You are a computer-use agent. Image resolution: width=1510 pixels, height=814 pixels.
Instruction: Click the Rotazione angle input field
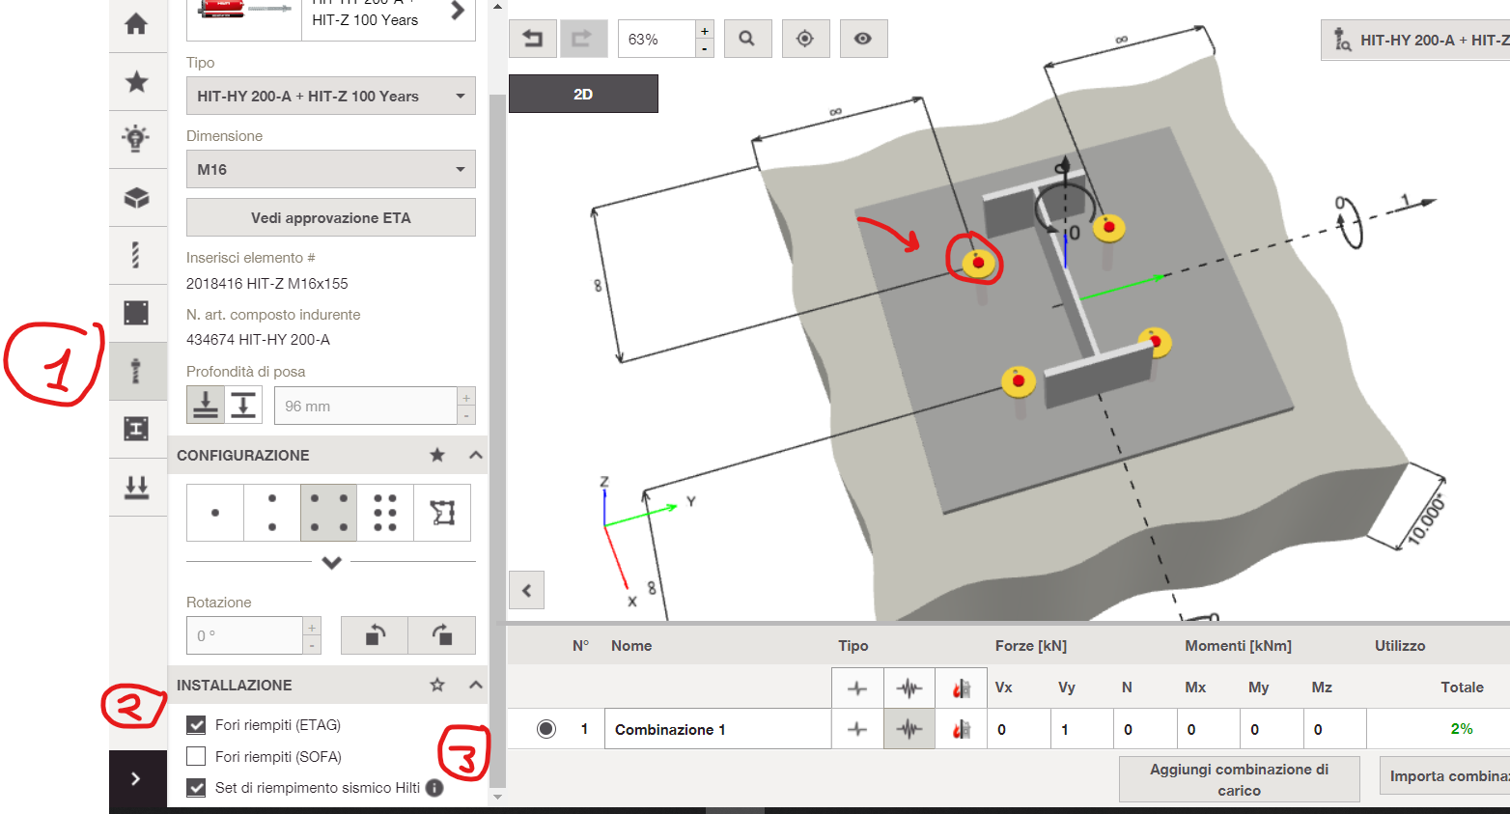(245, 635)
